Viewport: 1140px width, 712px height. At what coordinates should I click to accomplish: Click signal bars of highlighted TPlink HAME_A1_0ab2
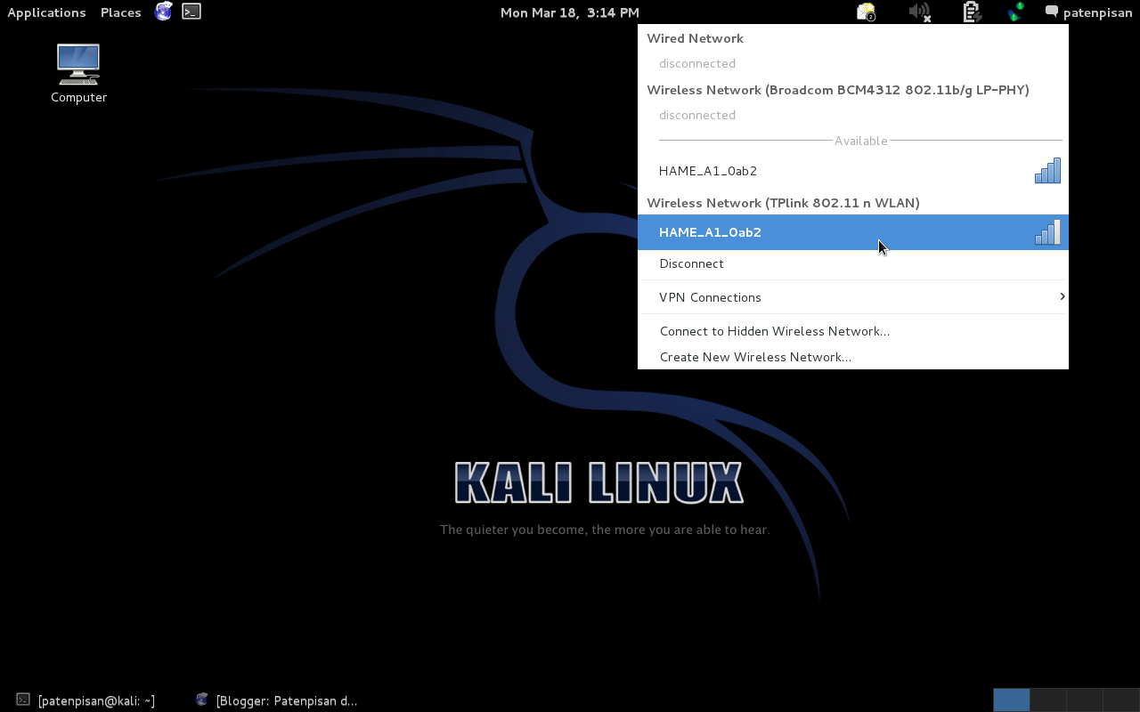tap(1047, 232)
